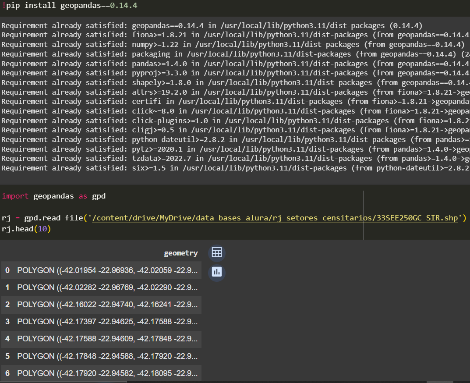This screenshot has width=470, height=383.
Task: Select row 0 geometry cell starting -42.01954
Action: [x=107, y=270]
